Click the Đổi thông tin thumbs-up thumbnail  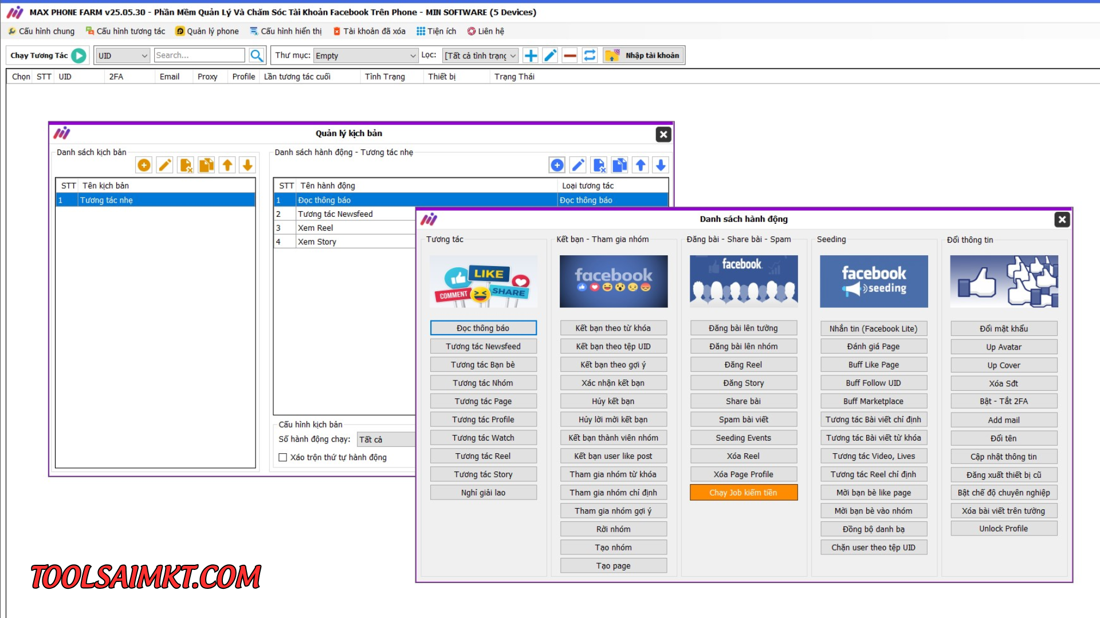[1004, 282]
